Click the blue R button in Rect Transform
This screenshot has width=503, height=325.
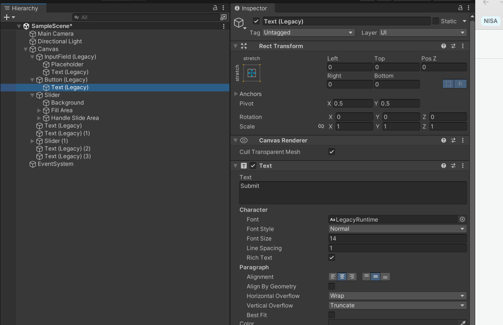coord(460,84)
